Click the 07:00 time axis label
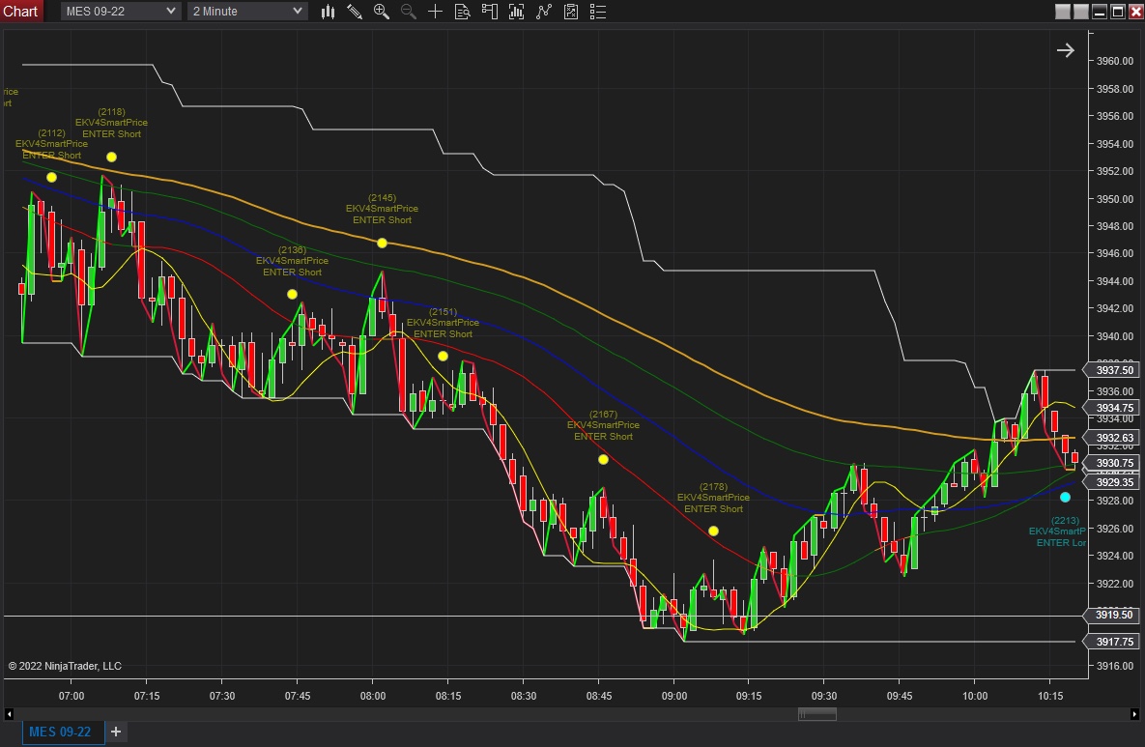Screen dimensions: 1145x747 click(72, 696)
